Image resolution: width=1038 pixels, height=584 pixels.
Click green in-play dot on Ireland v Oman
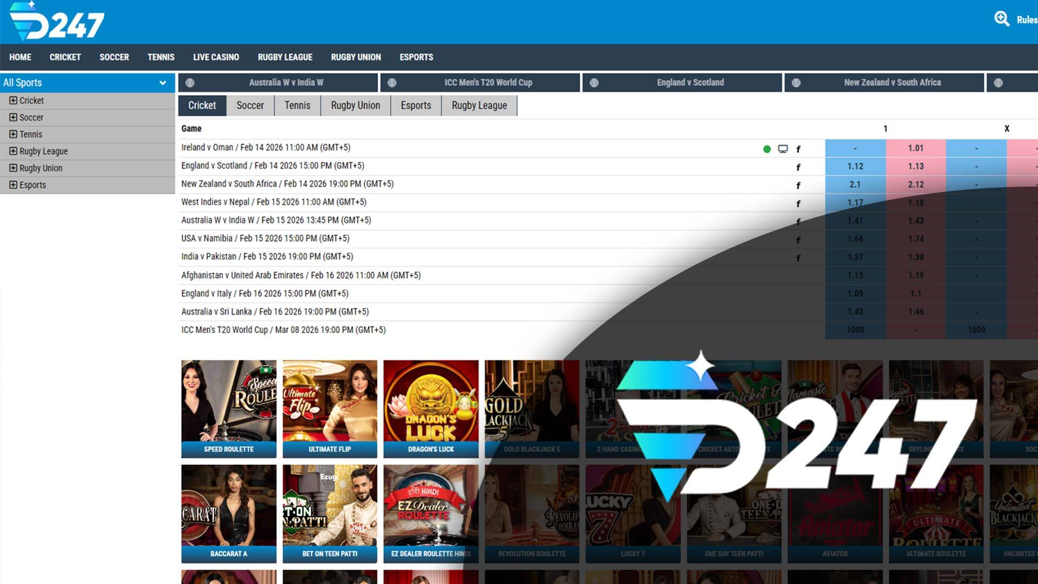click(767, 149)
